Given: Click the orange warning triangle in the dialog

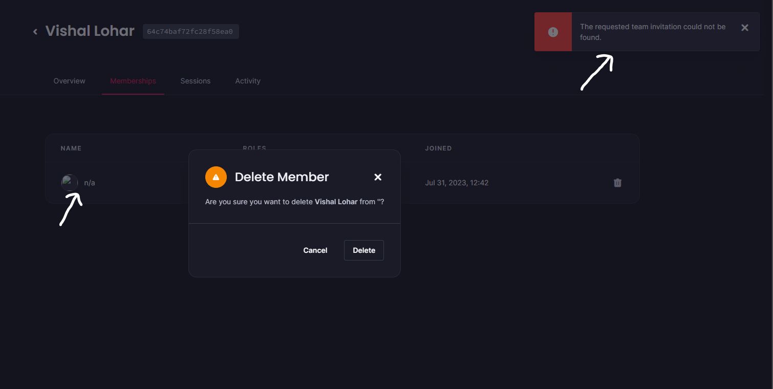Looking at the screenshot, I should coord(216,177).
